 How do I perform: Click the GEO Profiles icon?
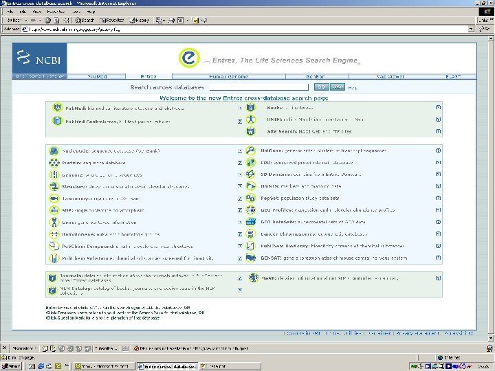(251, 210)
